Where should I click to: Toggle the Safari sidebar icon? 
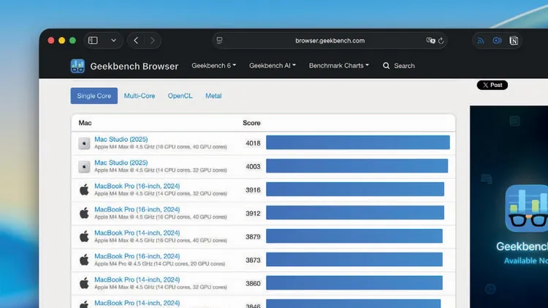pos(93,41)
